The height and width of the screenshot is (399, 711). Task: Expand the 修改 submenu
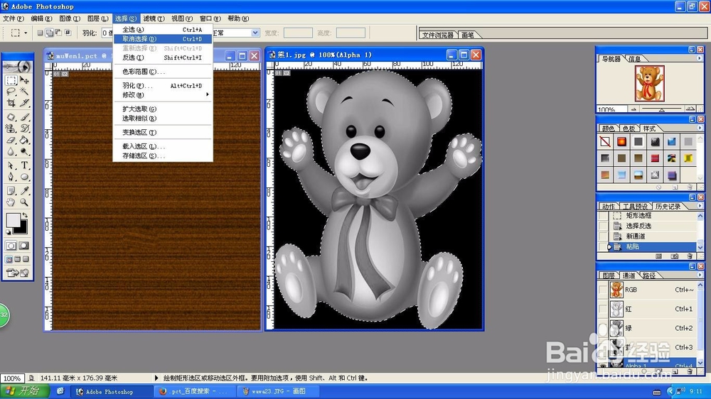(163, 94)
